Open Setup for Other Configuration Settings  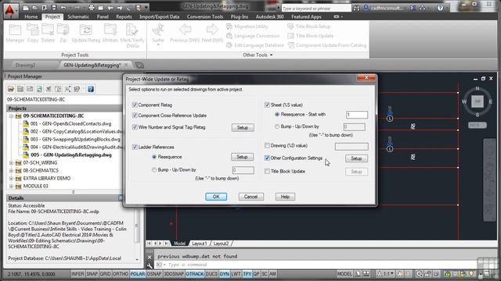356,158
